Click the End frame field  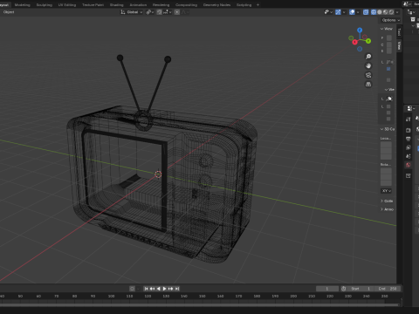click(x=388, y=289)
